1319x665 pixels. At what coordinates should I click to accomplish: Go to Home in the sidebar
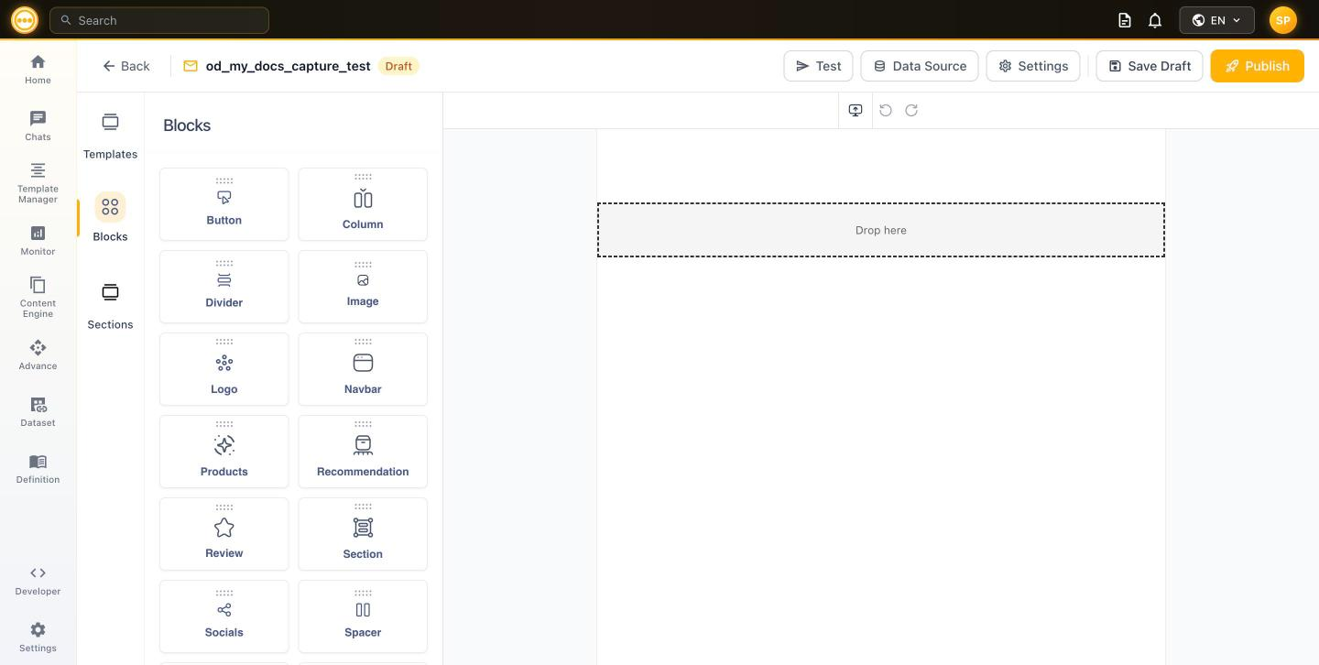click(x=38, y=69)
